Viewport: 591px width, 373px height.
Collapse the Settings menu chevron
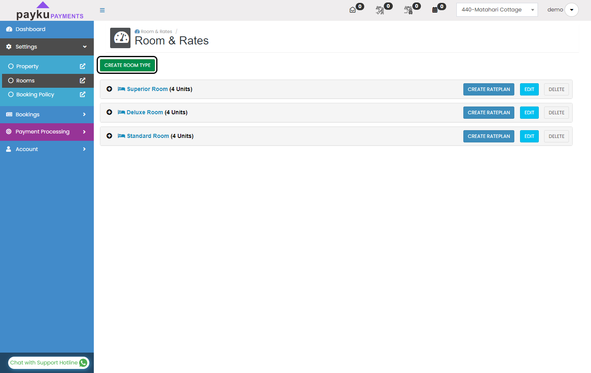click(85, 47)
